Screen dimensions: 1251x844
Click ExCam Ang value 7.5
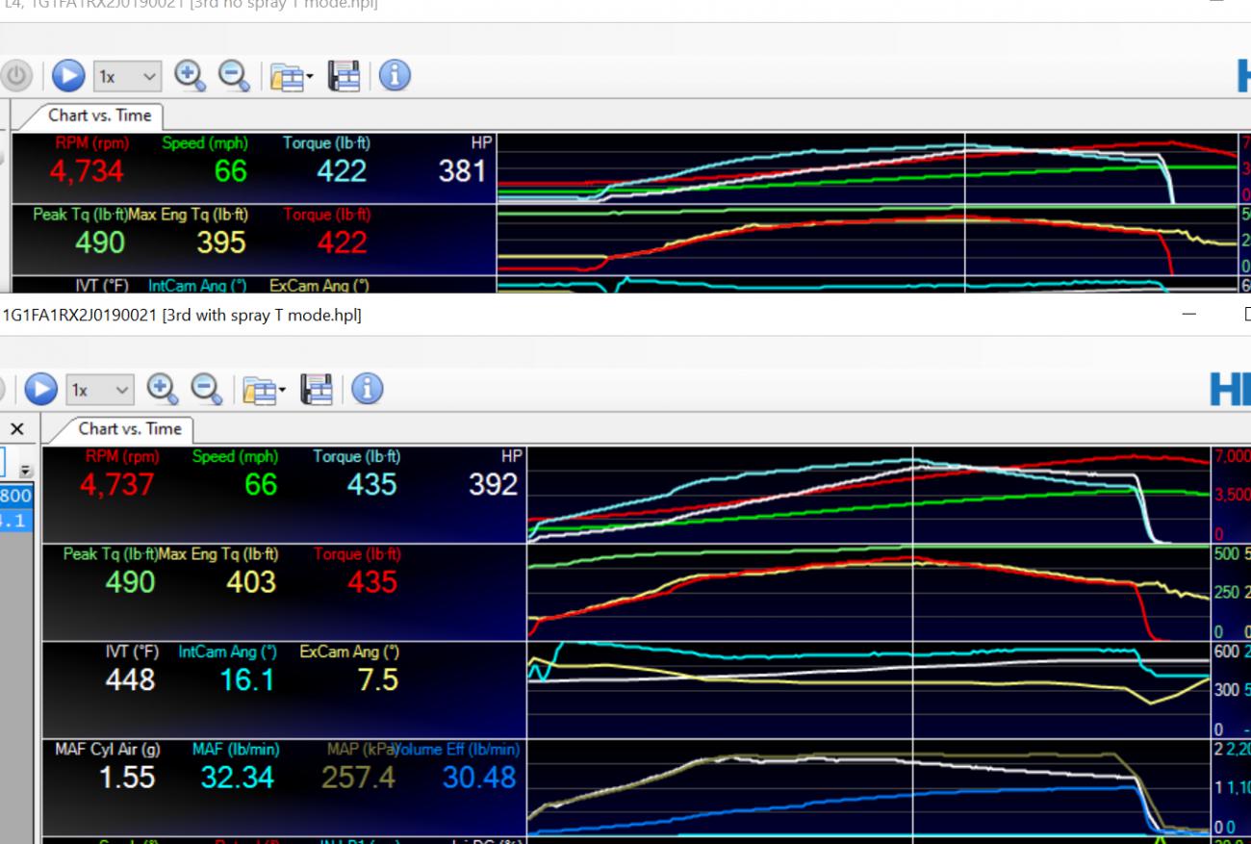click(377, 679)
